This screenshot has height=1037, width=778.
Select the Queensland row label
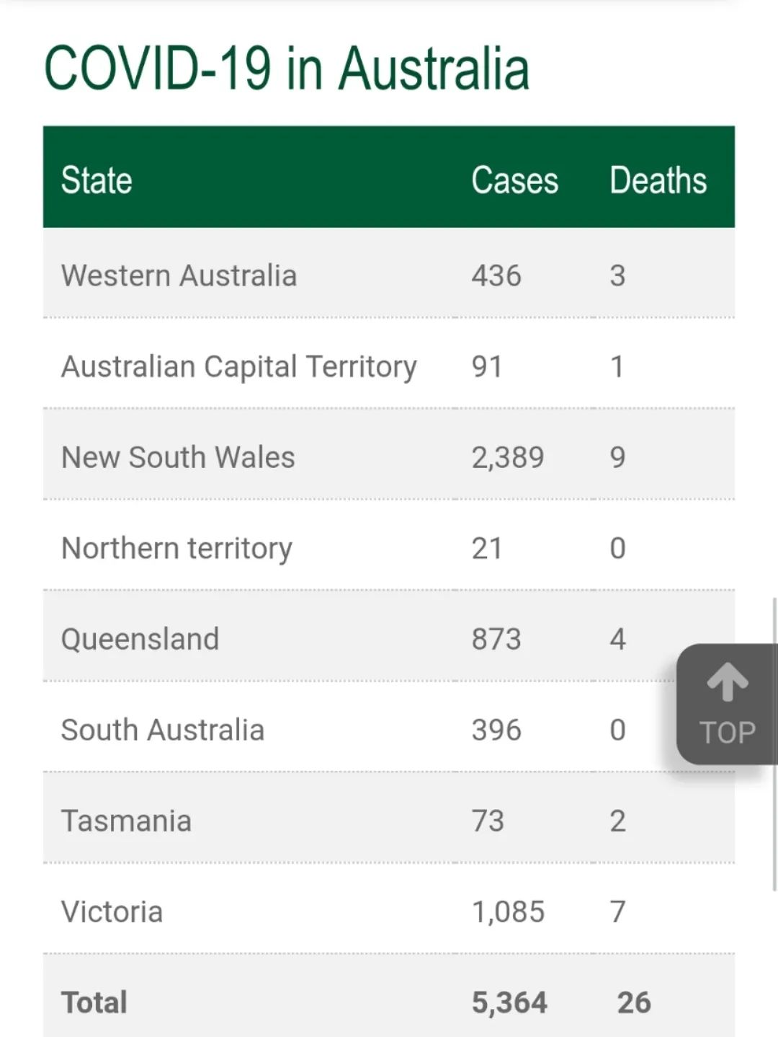[140, 639]
